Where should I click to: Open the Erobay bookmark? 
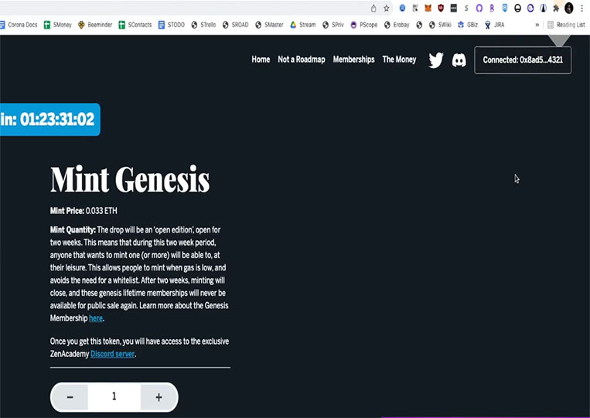397,25
